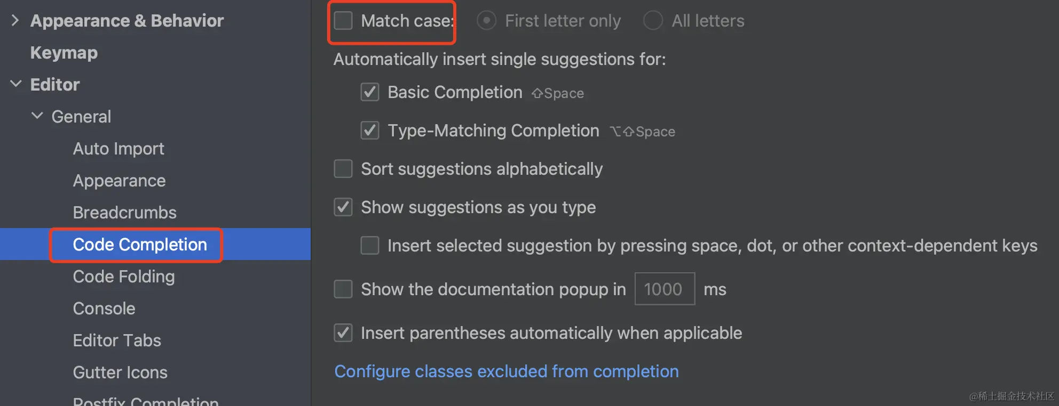Collapse the General subsection
Image resolution: width=1059 pixels, height=406 pixels.
click(37, 116)
